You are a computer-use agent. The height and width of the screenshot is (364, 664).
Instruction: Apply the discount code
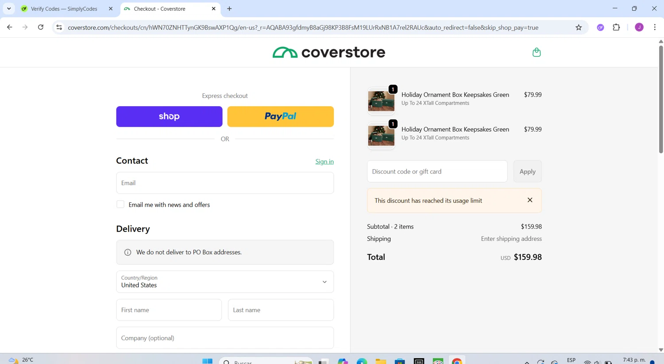point(527,171)
